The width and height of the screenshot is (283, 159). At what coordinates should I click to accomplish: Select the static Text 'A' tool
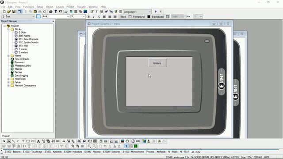click(x=38, y=141)
